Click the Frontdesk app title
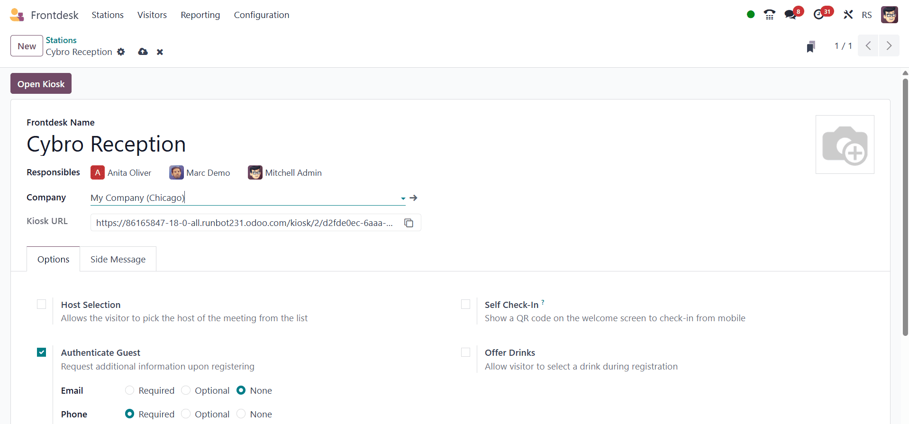The image size is (909, 424). 55,15
